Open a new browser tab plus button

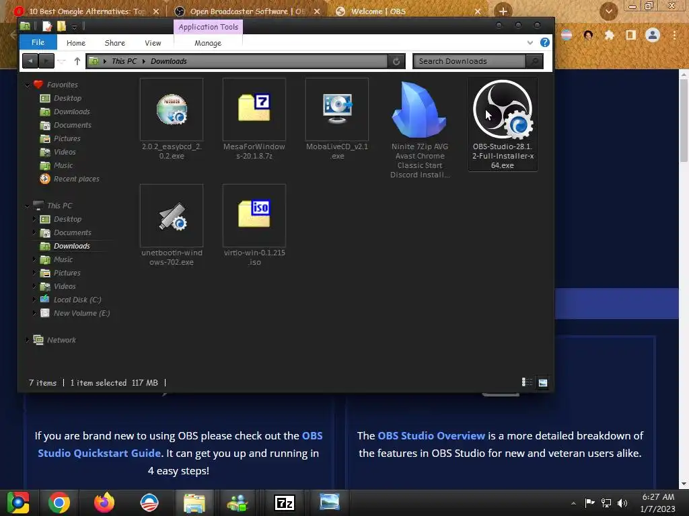[503, 11]
